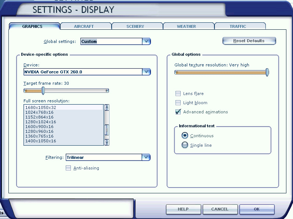
Task: Enable the Light bloom checkbox
Action: click(x=178, y=103)
